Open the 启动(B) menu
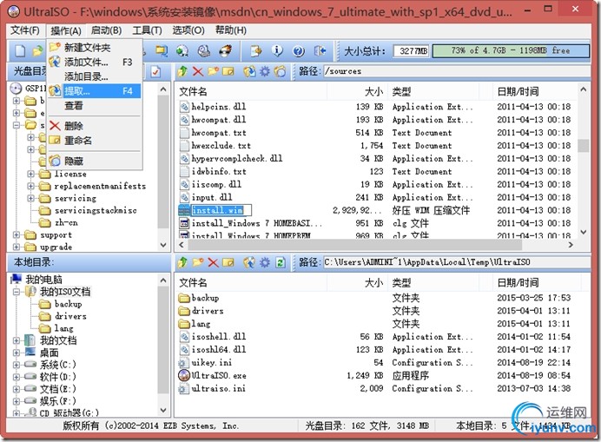Viewport: 601px width, 442px height. tap(107, 30)
